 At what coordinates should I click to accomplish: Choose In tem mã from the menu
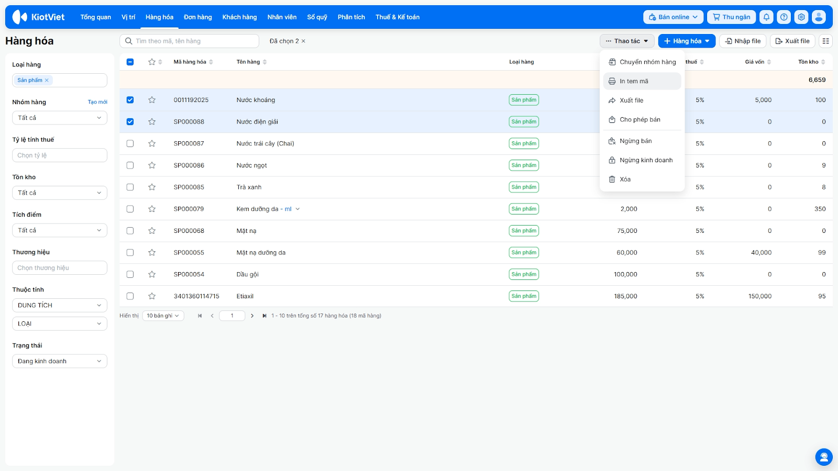pyautogui.click(x=634, y=81)
